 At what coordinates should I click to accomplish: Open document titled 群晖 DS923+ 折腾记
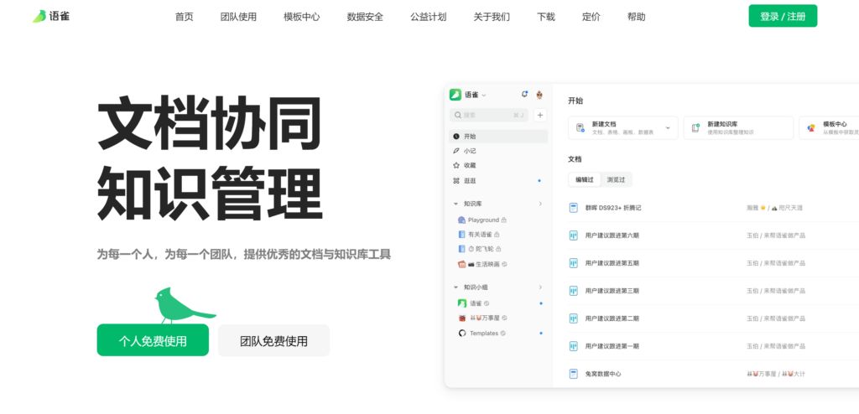[612, 208]
